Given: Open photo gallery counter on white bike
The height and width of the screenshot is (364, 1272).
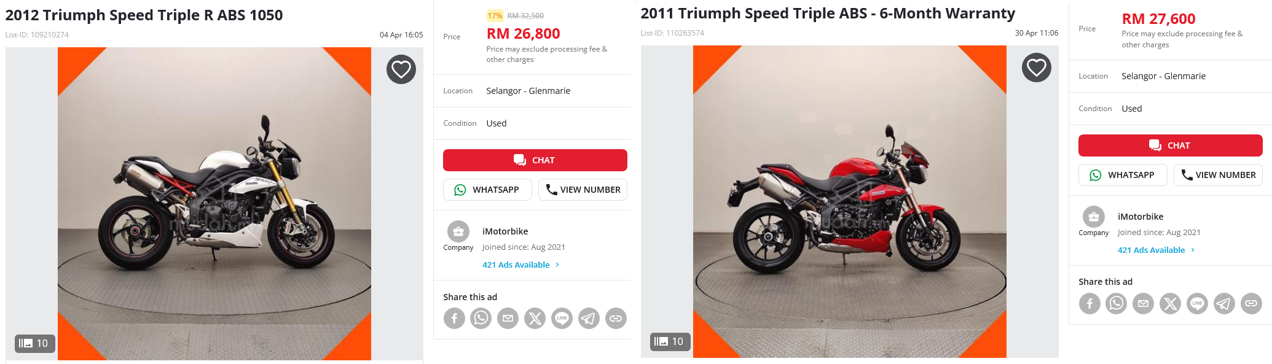Looking at the screenshot, I should tap(34, 343).
